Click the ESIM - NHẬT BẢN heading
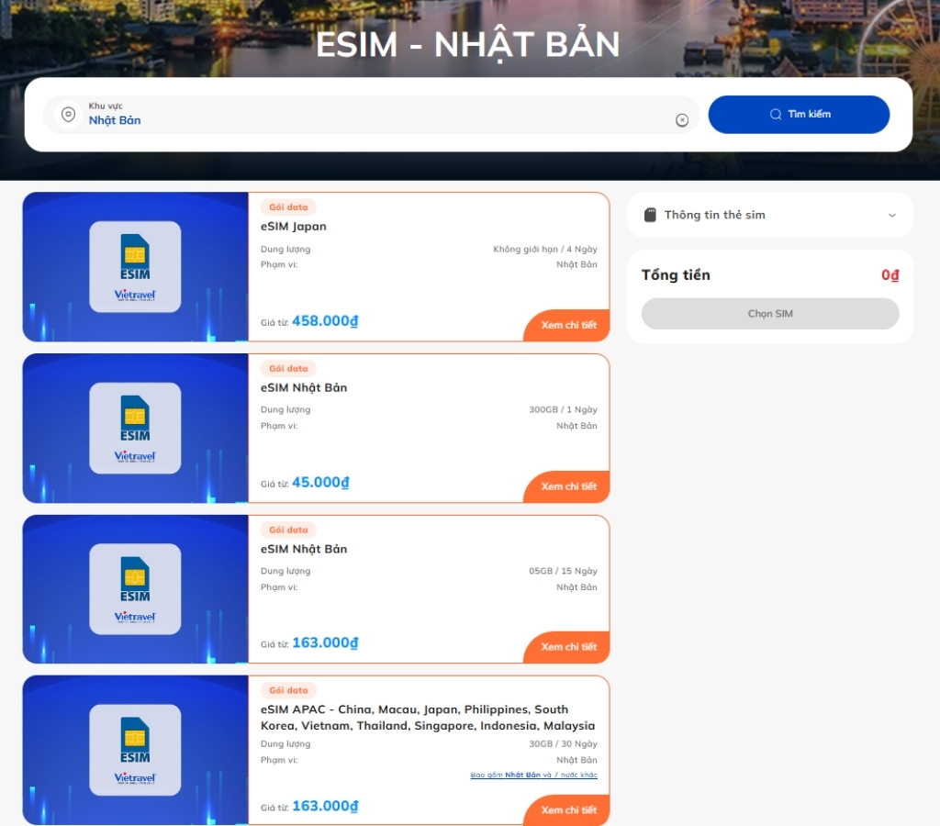Screen dimensions: 940x826 [x=467, y=45]
